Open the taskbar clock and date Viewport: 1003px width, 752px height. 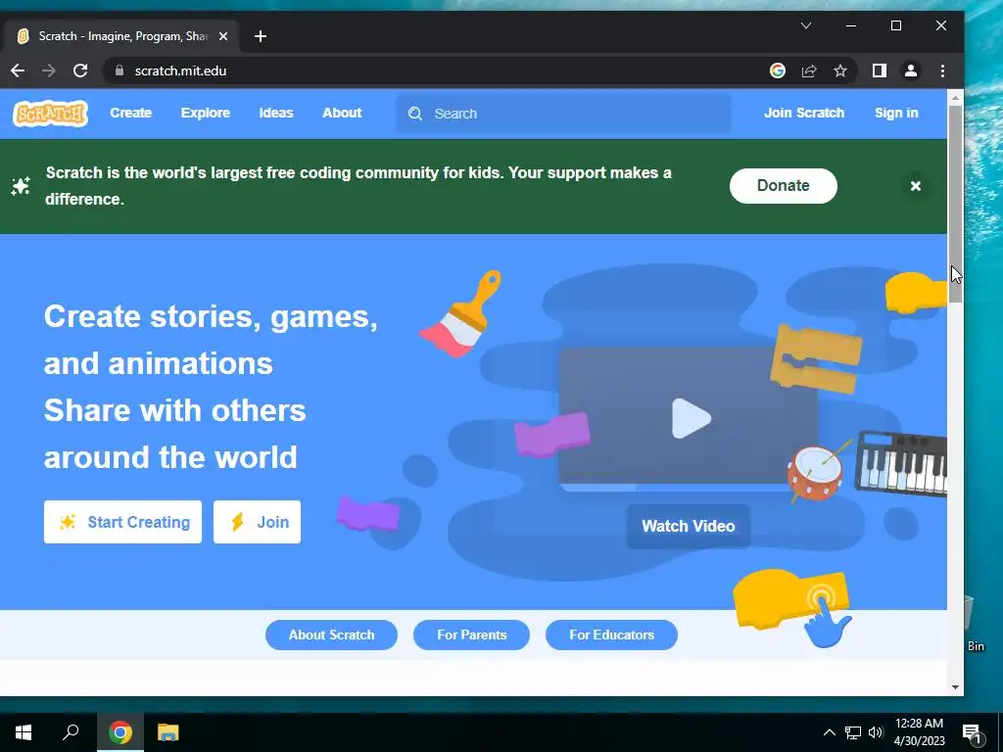click(x=919, y=732)
